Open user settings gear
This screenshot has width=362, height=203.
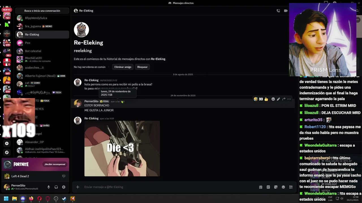(64, 187)
